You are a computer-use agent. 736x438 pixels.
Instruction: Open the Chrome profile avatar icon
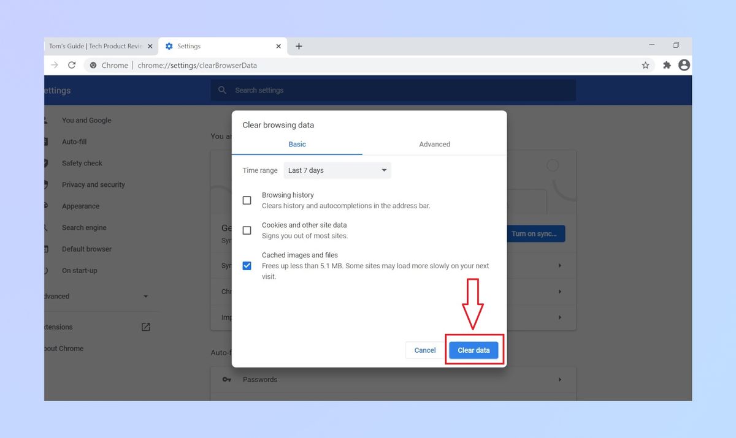[x=683, y=65]
